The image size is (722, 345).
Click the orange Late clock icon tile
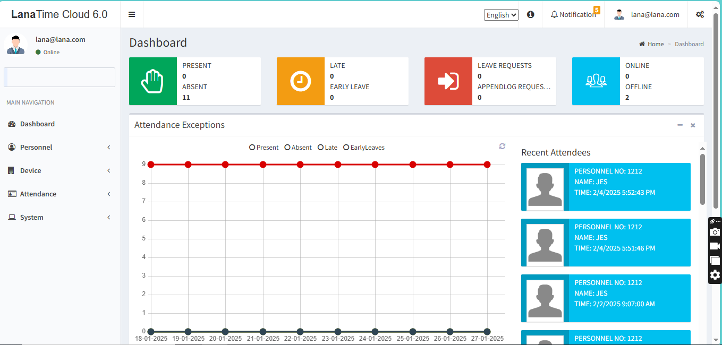pos(301,81)
